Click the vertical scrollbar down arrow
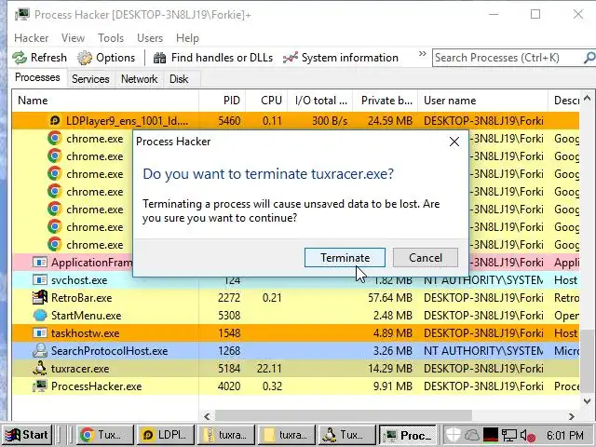Image resolution: width=596 pixels, height=447 pixels. [x=588, y=401]
